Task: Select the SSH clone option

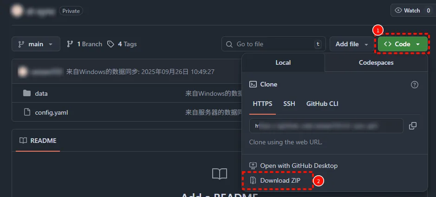Action: coord(289,104)
